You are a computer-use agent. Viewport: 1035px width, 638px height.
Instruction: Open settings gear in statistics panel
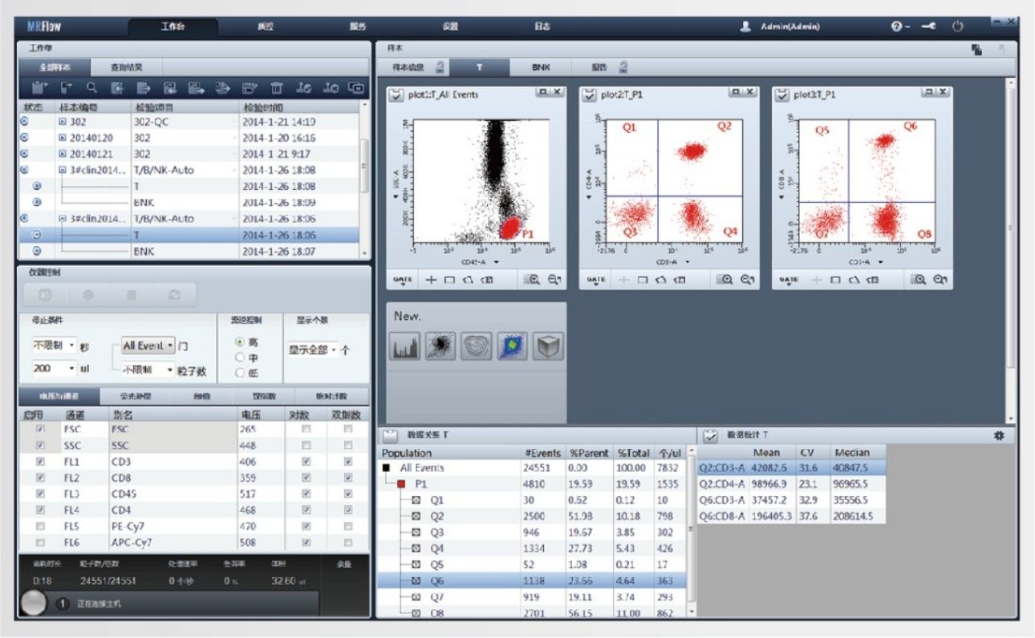[x=999, y=435]
